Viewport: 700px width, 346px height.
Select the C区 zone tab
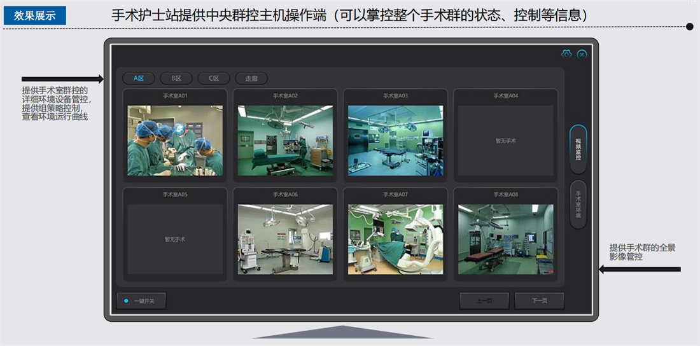click(213, 78)
